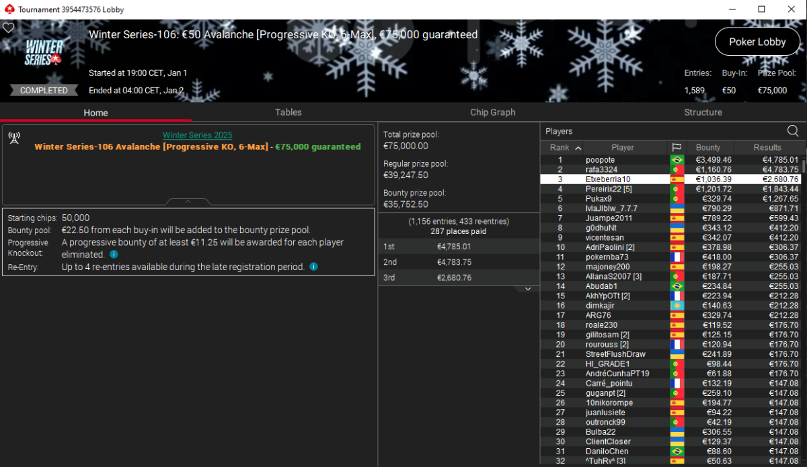Go to the Structure tab
Image resolution: width=807 pixels, height=467 pixels.
click(x=703, y=112)
